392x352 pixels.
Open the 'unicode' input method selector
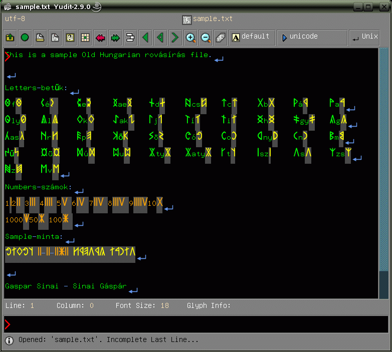(311, 38)
